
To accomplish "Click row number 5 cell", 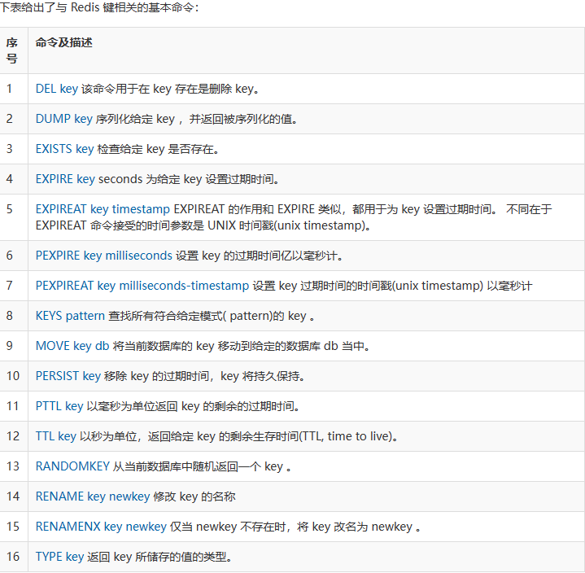I will coord(11,209).
